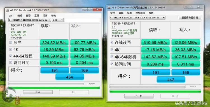Click write score 169
Viewport: 210px width, 107px height.
(x=84, y=70)
